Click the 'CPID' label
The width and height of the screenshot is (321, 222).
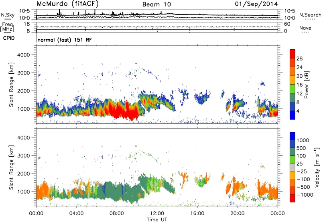9,38
